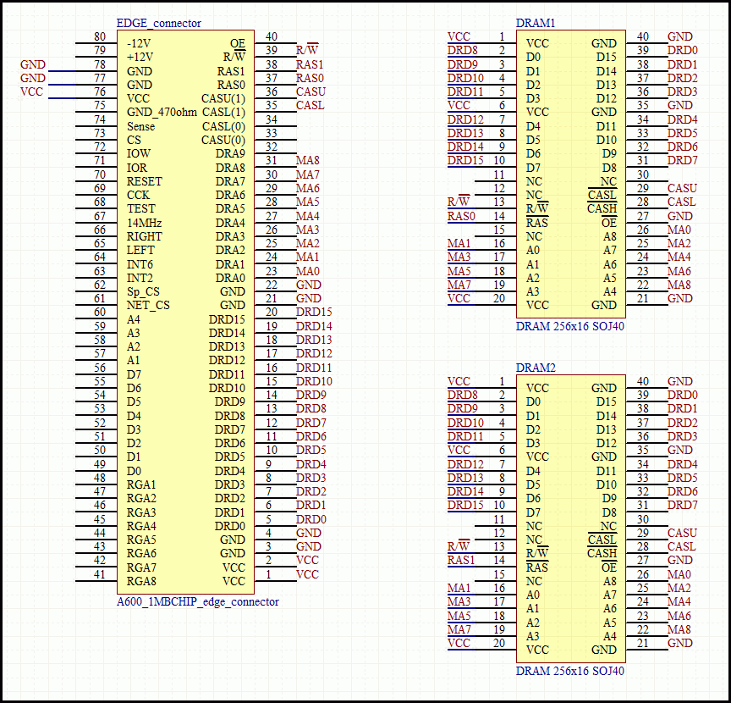The image size is (731, 703).
Task: Select MA8 net label at connector pin 31
Action: coord(308,160)
